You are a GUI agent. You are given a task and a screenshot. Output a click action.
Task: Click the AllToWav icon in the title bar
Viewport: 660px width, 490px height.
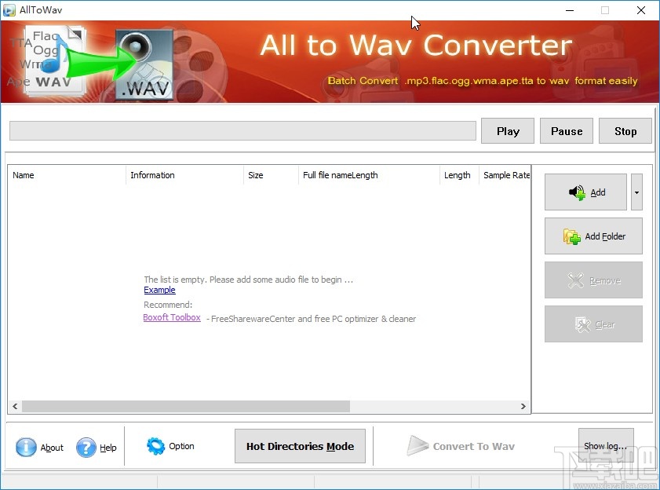pyautogui.click(x=9, y=9)
